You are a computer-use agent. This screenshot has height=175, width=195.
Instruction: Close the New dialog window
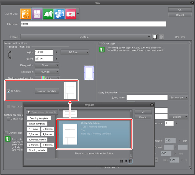[x=192, y=2]
